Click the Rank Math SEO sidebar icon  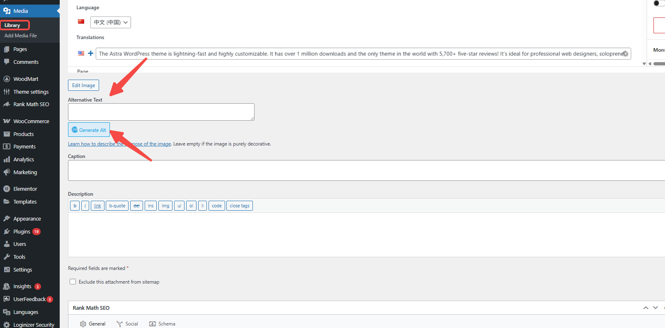pyautogui.click(x=7, y=104)
